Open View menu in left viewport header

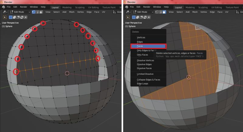[48, 12]
